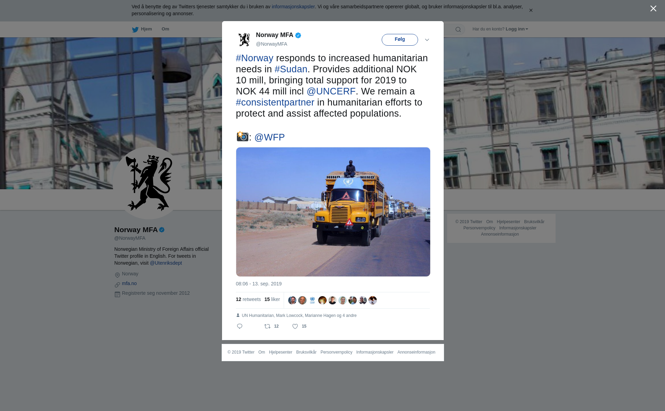This screenshot has height=411, width=665.
Task: Open the @UNCERF mention
Action: coord(331,91)
